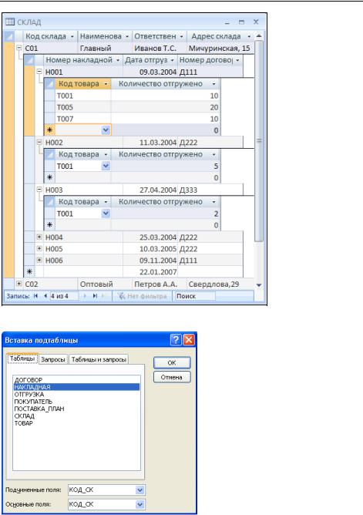363x515 pixels.
Task: Click the new-record asterisk below invoice H006
Action: pyautogui.click(x=29, y=272)
